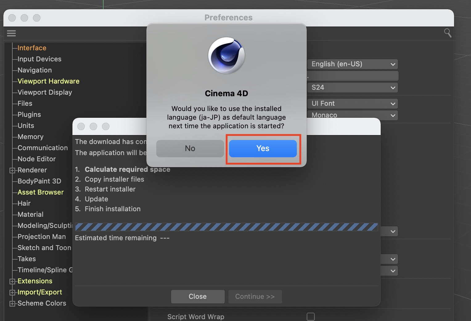Viewport: 471px width, 321px height.
Task: Open the Preferences hamburger menu
Action: pyautogui.click(x=11, y=33)
